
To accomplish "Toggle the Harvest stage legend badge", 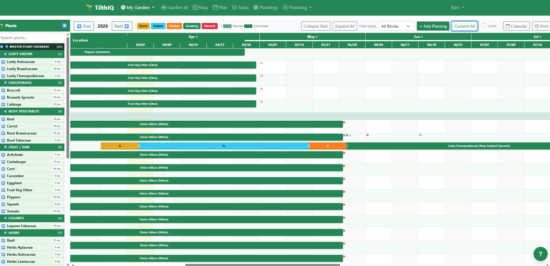I will tap(209, 26).
